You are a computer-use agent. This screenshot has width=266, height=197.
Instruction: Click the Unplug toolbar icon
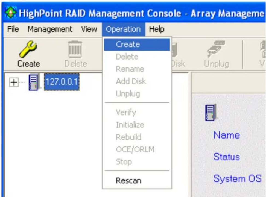[x=216, y=49]
